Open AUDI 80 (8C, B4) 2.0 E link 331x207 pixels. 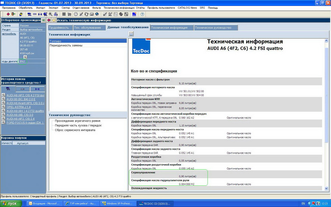tap(21, 99)
